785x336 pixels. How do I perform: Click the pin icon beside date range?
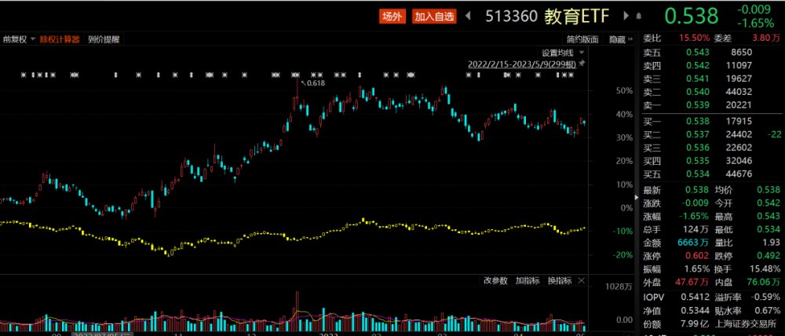point(582,64)
